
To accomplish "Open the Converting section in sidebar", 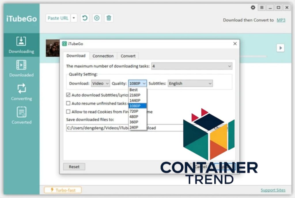I will click(21, 92).
